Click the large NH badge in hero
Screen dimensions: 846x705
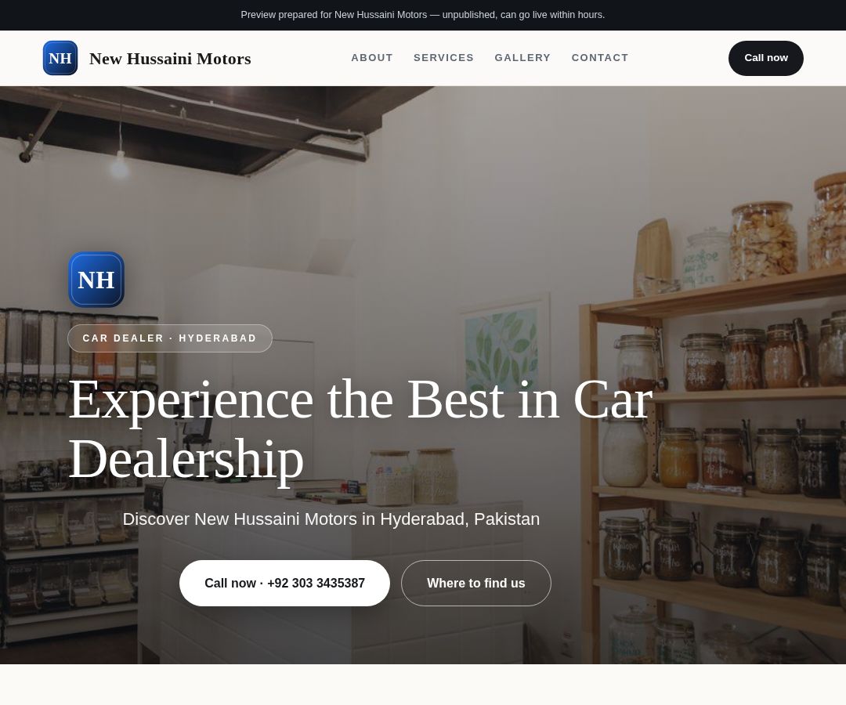pyautogui.click(x=96, y=280)
